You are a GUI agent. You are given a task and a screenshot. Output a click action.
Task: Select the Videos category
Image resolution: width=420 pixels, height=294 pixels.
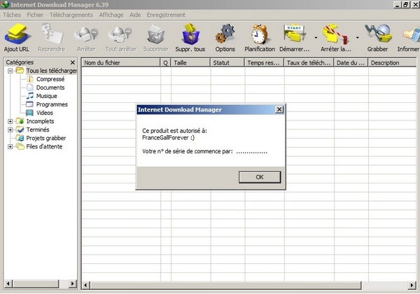tap(45, 113)
